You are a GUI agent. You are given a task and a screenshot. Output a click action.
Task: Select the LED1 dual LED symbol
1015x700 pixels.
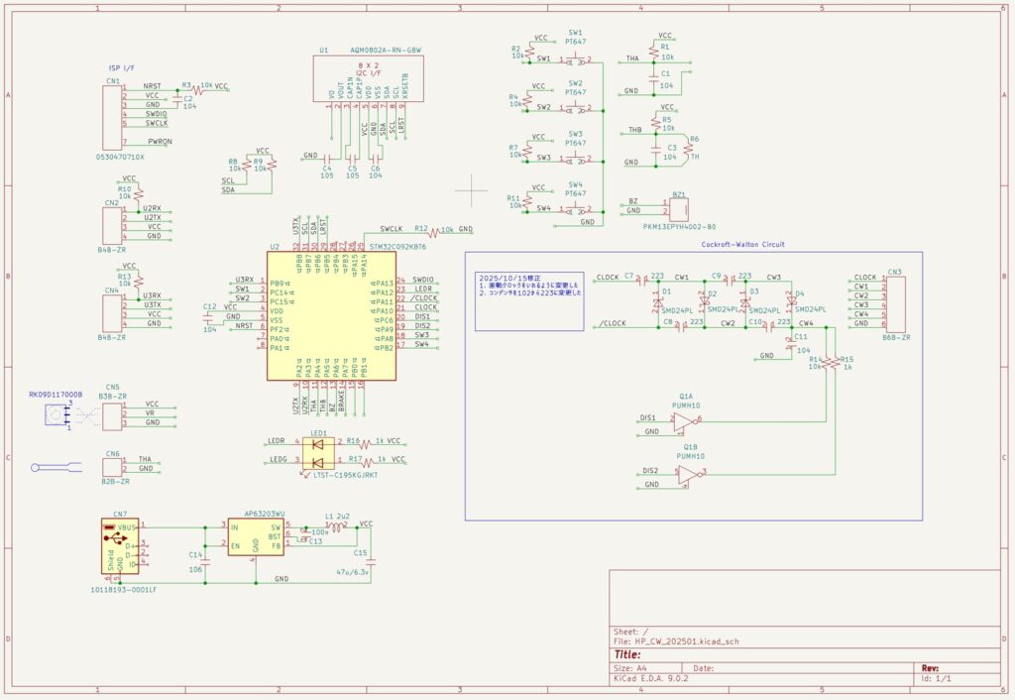click(x=317, y=451)
